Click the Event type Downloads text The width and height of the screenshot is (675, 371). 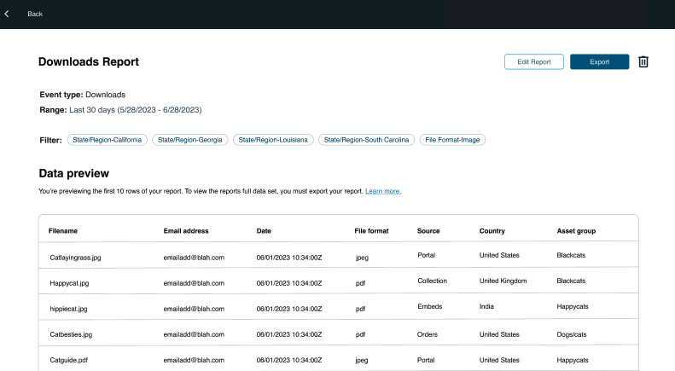click(83, 95)
